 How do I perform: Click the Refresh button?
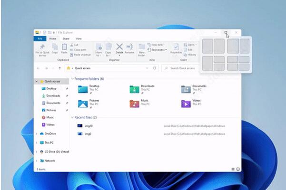[x=155, y=68]
